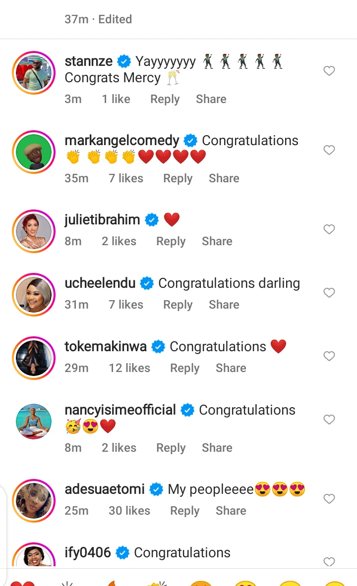View julietibrahim's profile picture
357x586 pixels.
pyautogui.click(x=34, y=231)
